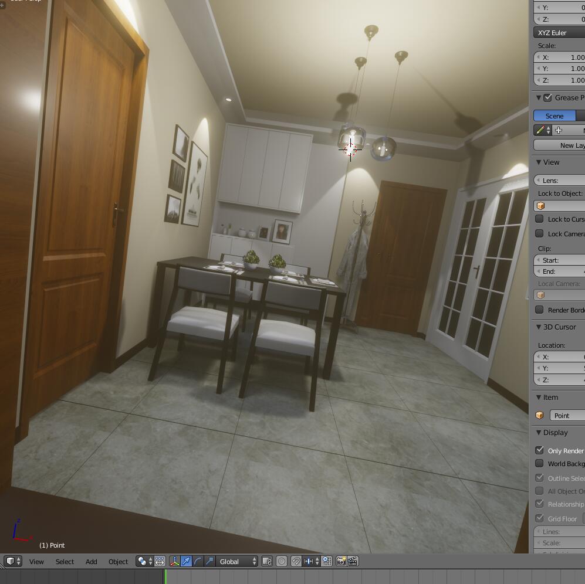Click the Lock to Object field cube icon

tap(540, 206)
